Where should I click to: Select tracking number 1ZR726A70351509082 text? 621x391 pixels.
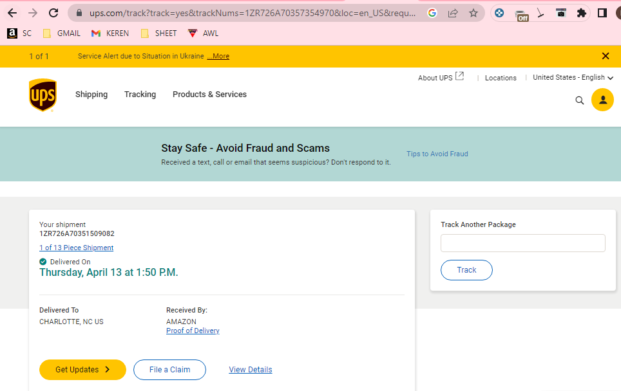click(x=77, y=233)
